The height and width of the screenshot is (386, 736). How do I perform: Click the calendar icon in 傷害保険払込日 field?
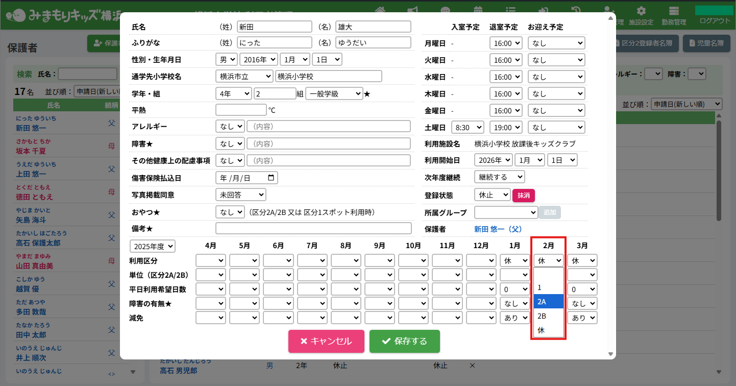coord(271,178)
